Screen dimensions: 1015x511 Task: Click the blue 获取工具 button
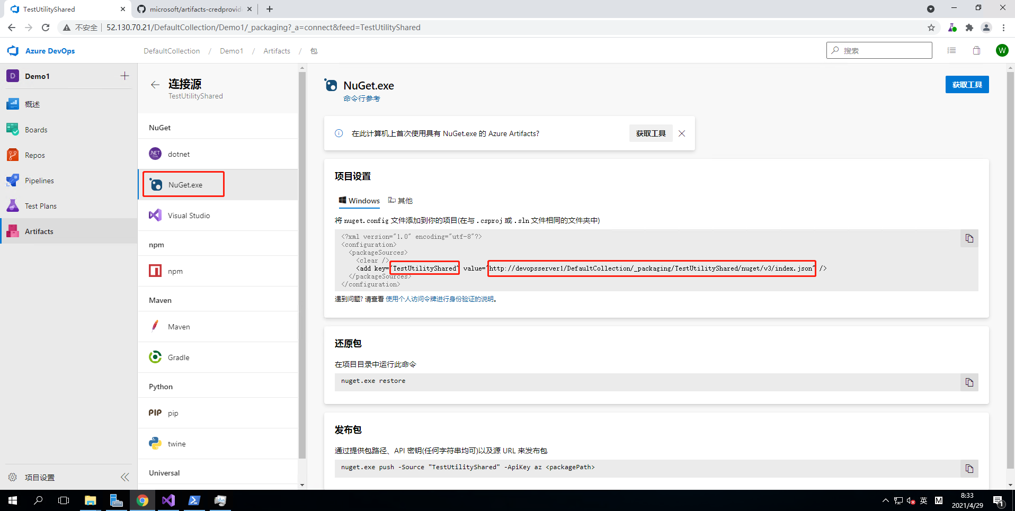(967, 85)
